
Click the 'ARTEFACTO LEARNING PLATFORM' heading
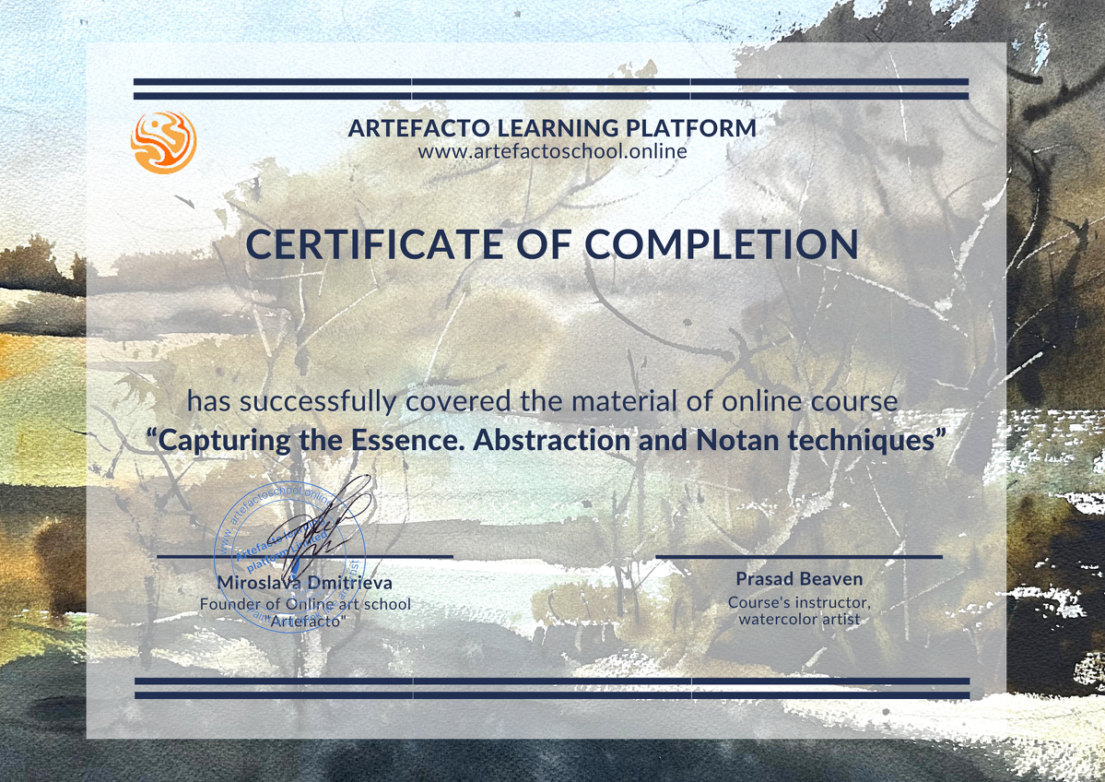tap(552, 127)
